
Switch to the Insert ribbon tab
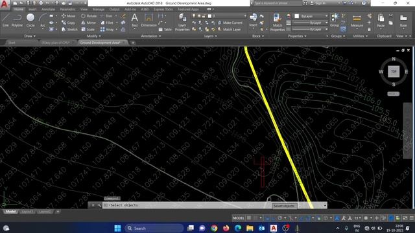pos(32,9)
